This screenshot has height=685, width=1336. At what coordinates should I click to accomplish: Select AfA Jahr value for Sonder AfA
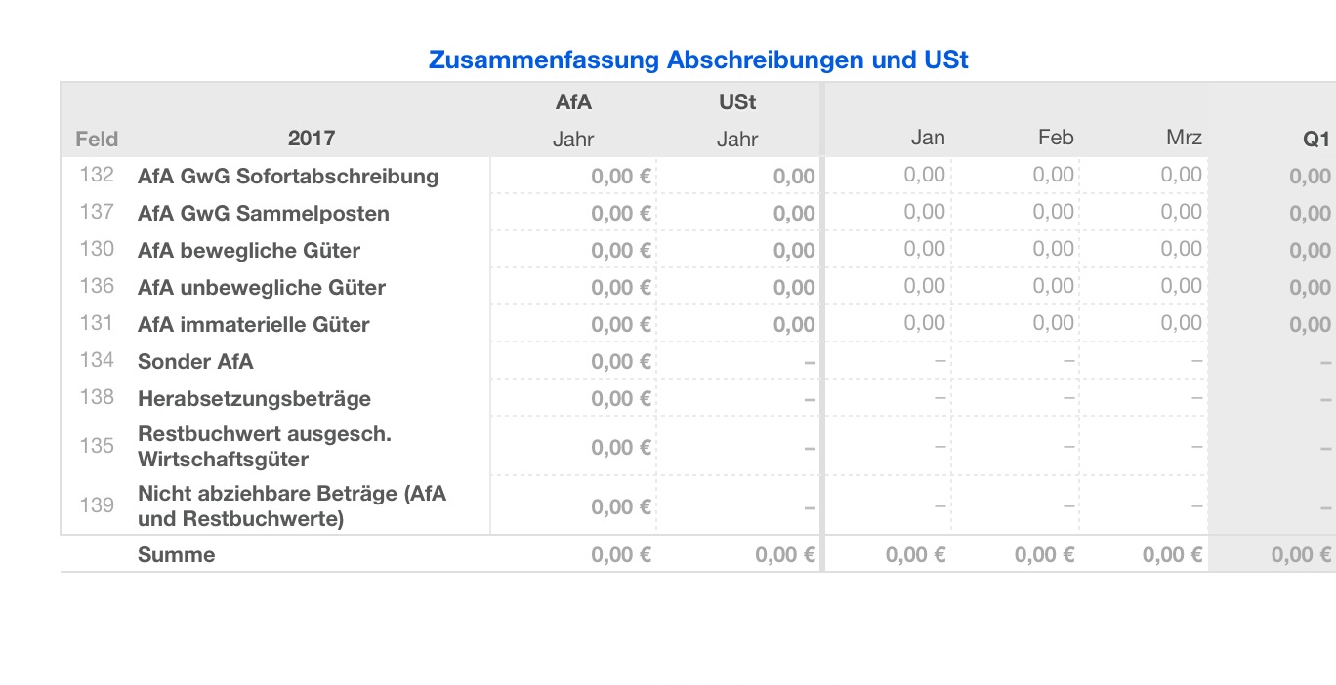(x=621, y=362)
